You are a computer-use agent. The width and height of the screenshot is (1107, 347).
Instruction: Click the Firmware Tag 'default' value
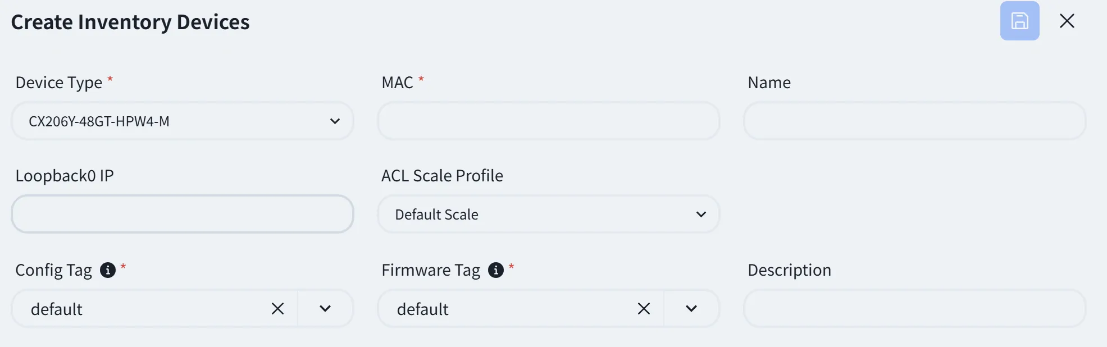[x=423, y=309]
